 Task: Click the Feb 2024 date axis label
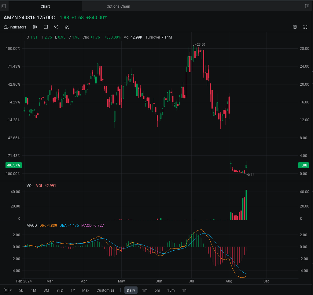pos(24,281)
